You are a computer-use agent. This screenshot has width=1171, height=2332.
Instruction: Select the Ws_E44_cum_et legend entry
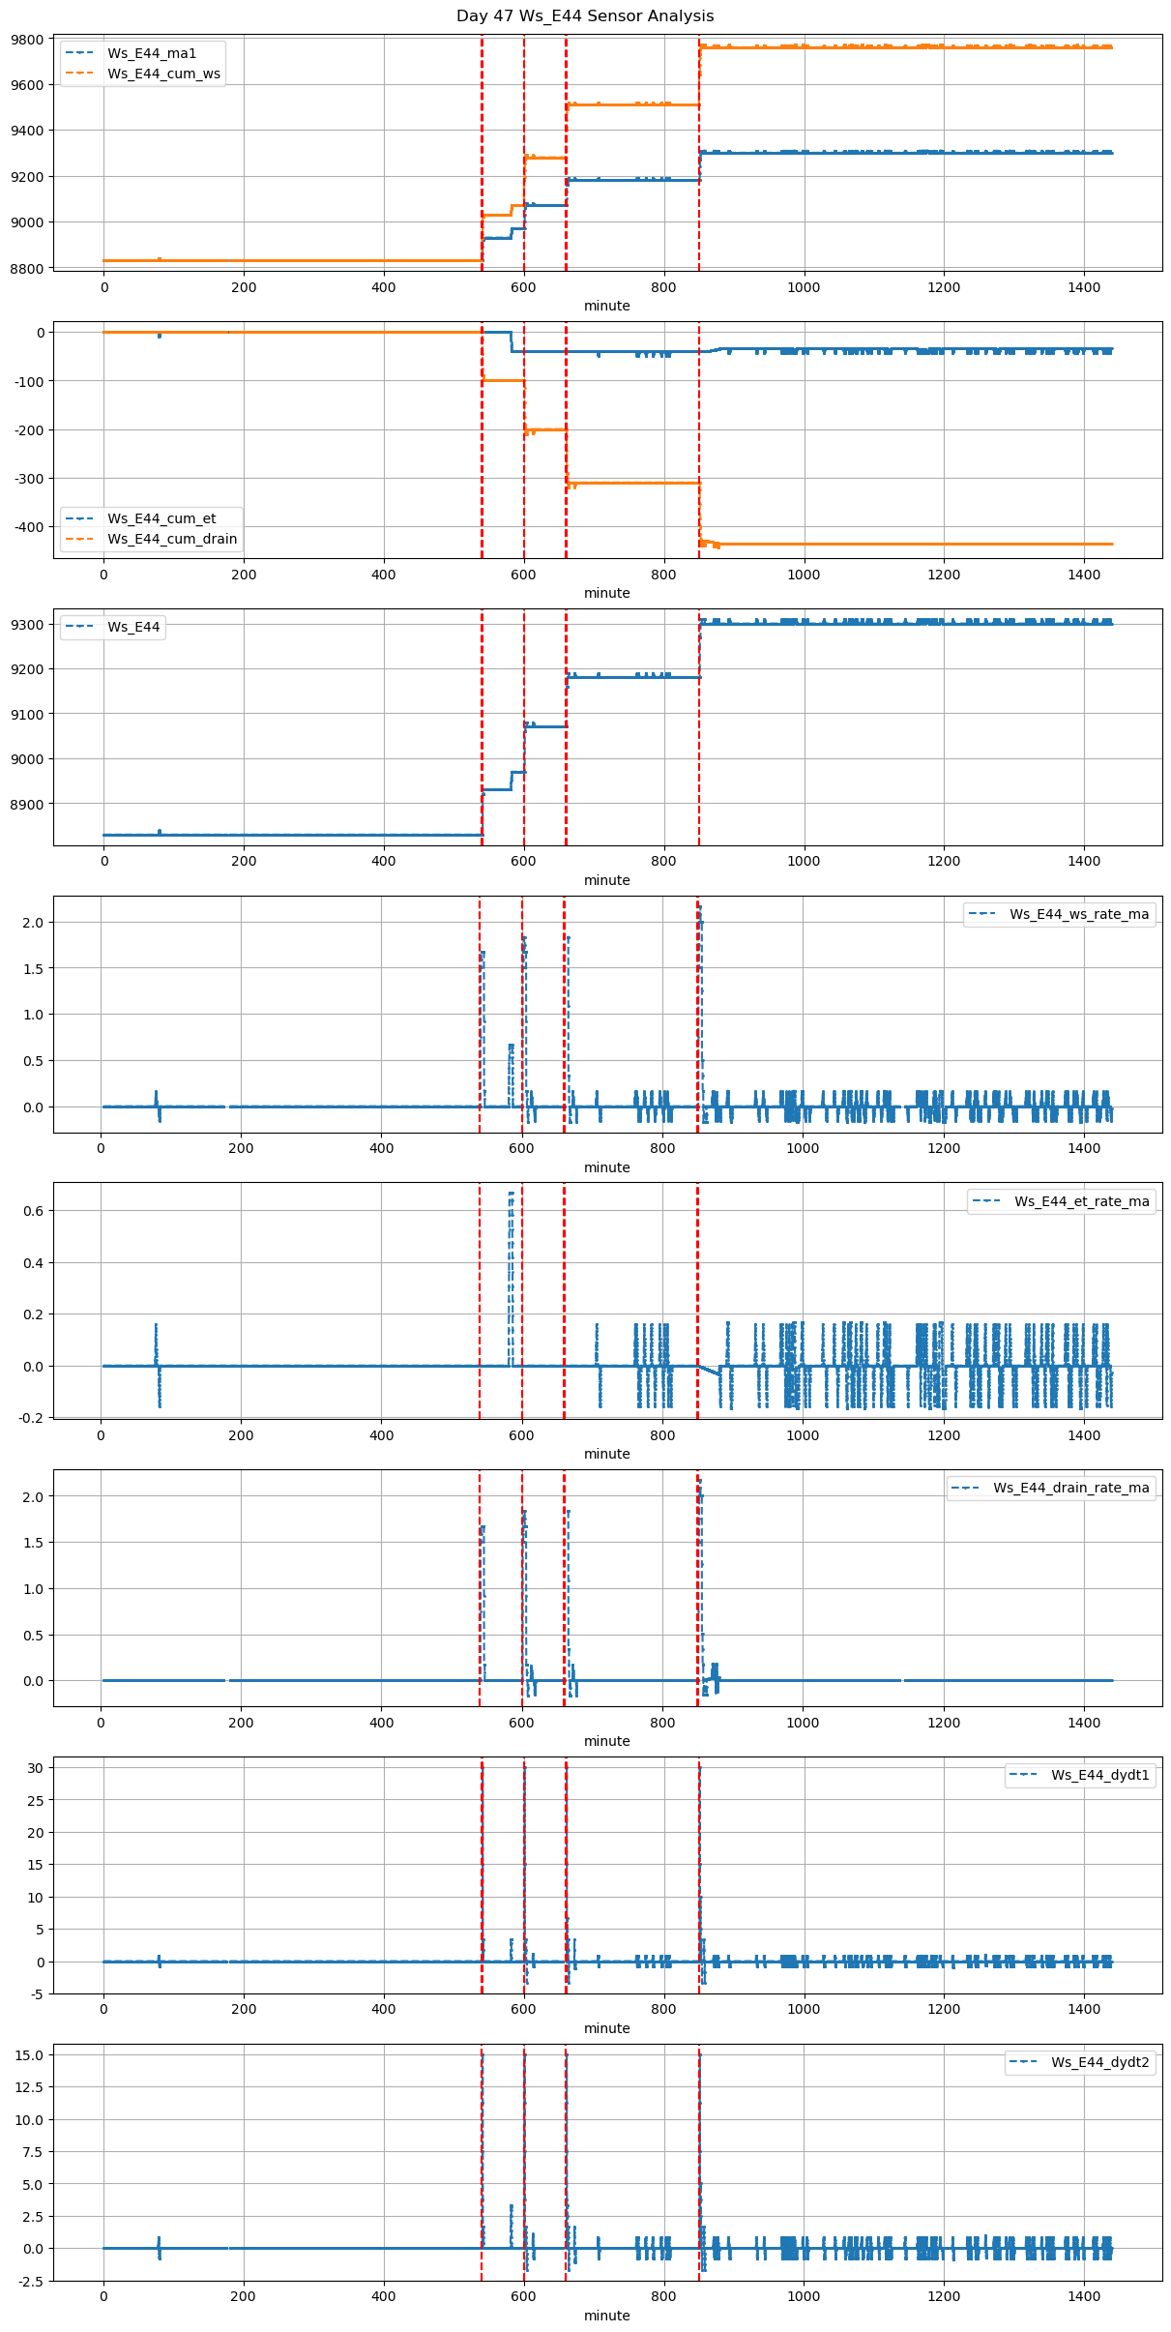click(161, 518)
